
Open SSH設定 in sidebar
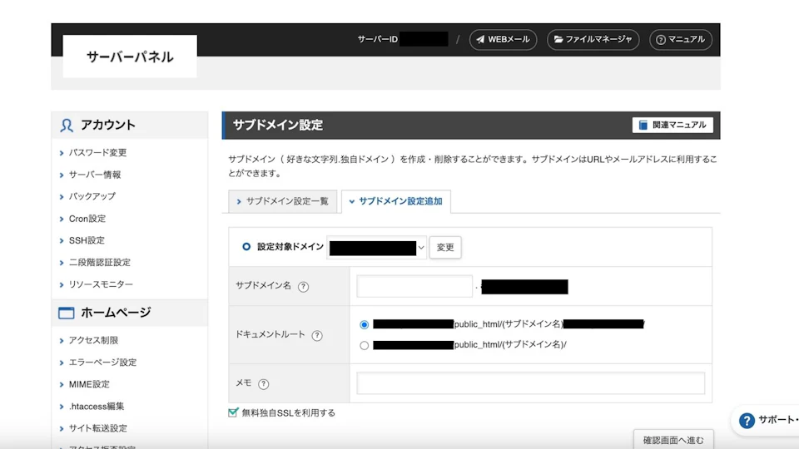pos(87,240)
